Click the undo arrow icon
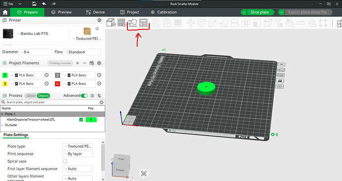The width and height of the screenshot is (342, 181). pyautogui.click(x=44, y=3)
